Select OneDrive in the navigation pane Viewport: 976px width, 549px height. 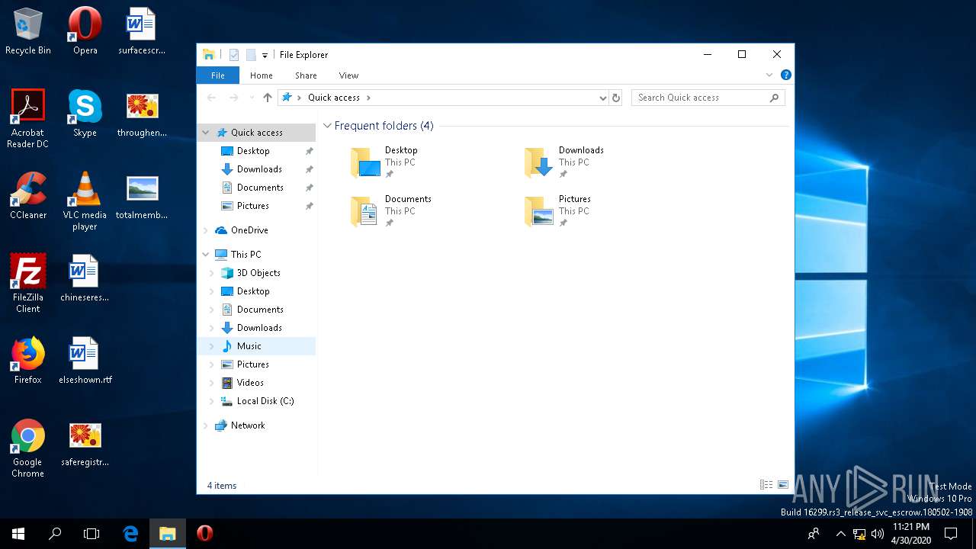coord(256,230)
